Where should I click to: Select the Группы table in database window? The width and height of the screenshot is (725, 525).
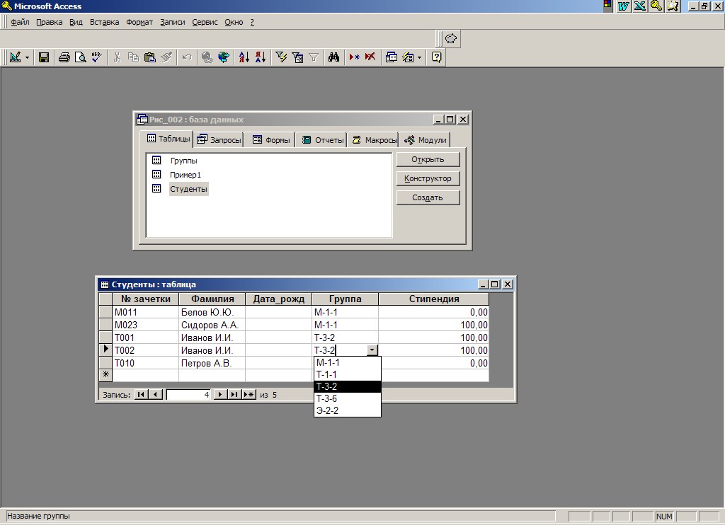[183, 161]
